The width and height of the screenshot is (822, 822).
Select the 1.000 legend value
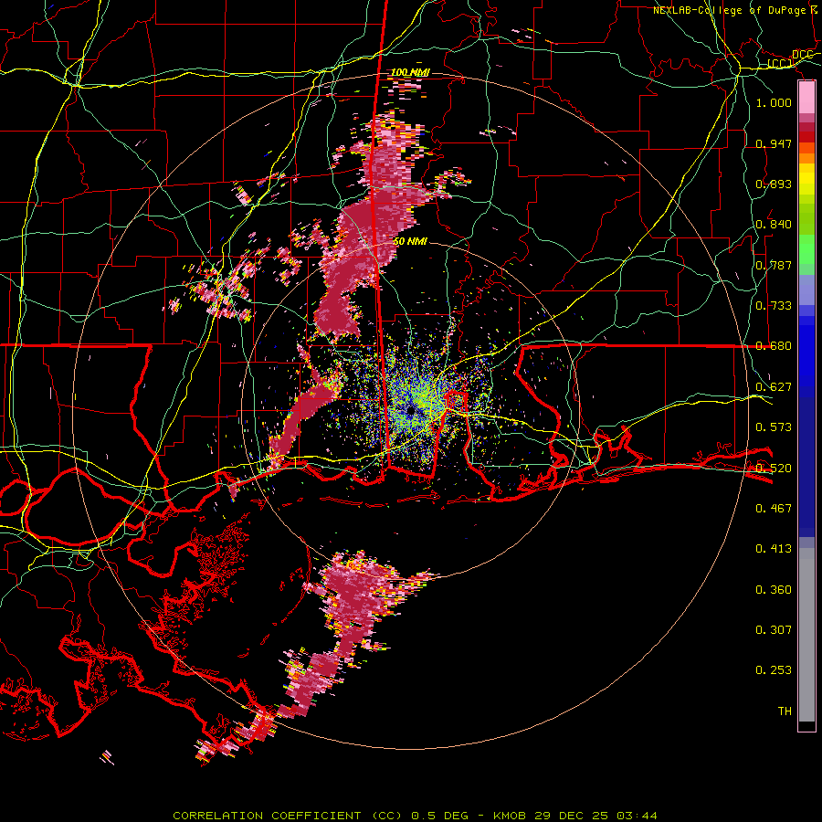tap(774, 102)
